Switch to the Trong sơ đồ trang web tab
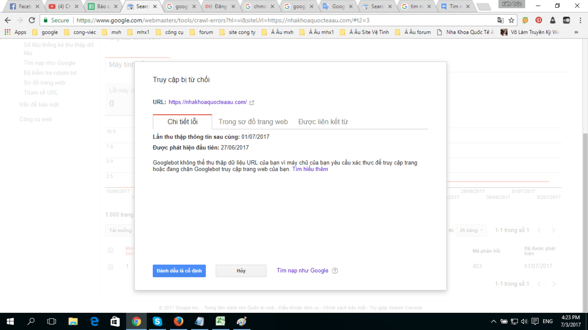The height and width of the screenshot is (330, 588). (253, 122)
